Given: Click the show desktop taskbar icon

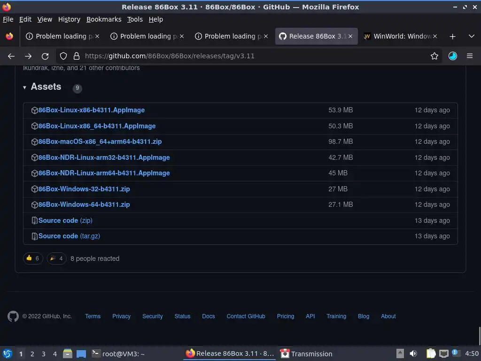Looking at the screenshot, I should (x=81, y=353).
